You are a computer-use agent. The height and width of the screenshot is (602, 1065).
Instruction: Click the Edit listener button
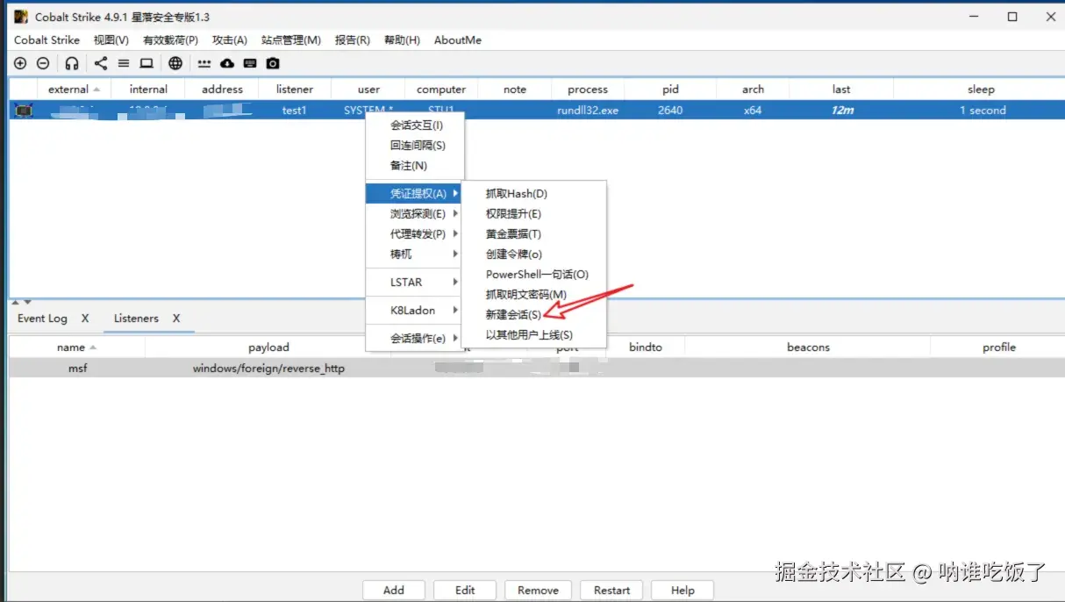point(465,591)
